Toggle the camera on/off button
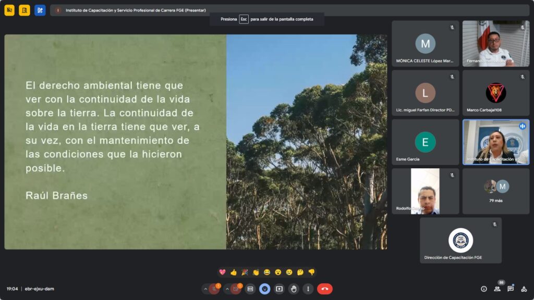The height and width of the screenshot is (300, 534). pyautogui.click(x=236, y=289)
